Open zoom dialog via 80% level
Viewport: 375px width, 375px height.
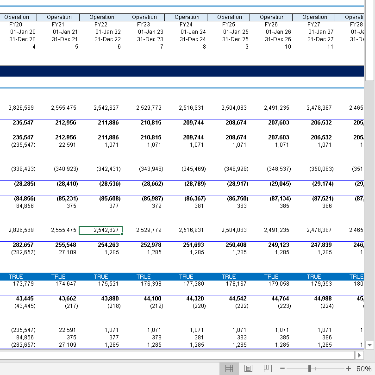coord(364,369)
